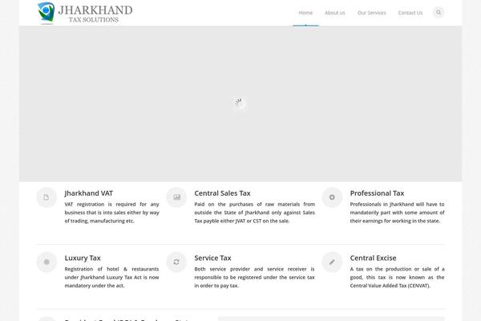Open the Luxury Tax heading

pos(83,258)
